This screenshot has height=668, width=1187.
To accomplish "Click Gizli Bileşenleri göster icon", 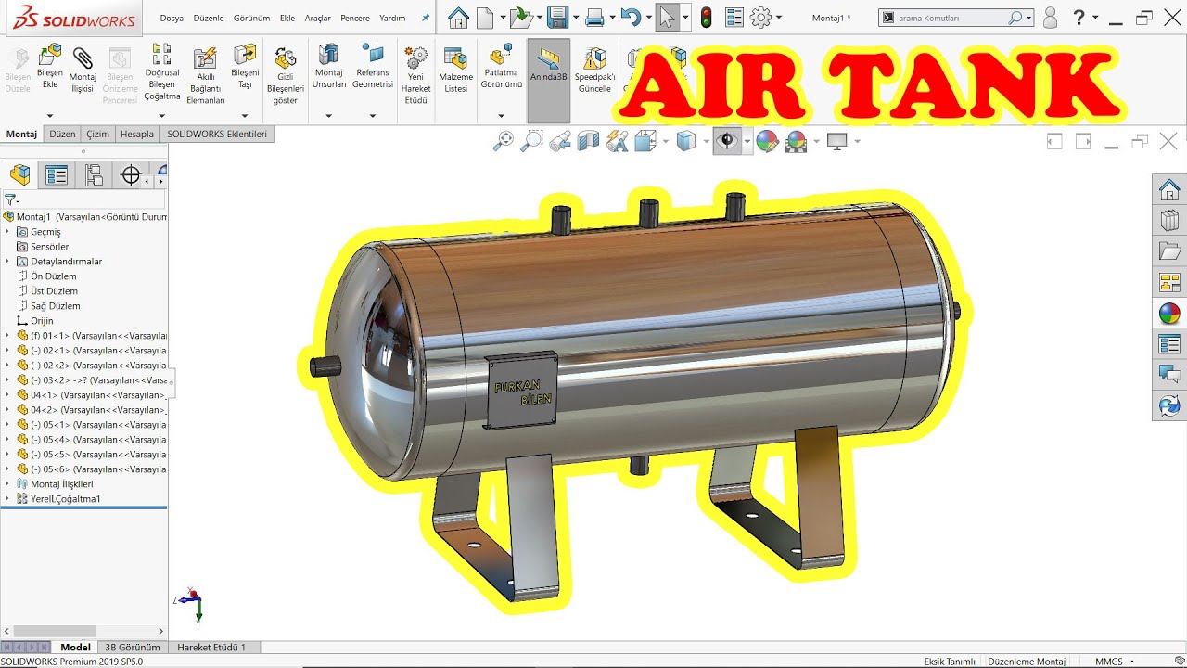I will 286,58.
